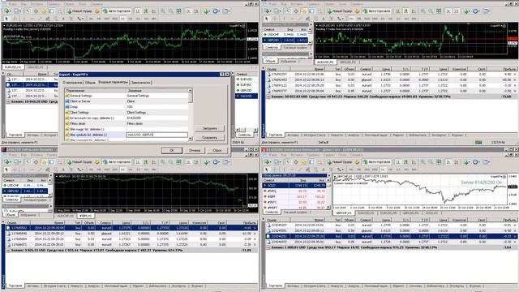Toggle chart auto scroll in the #IBM window
The image size is (519, 292).
(x=188, y=162)
